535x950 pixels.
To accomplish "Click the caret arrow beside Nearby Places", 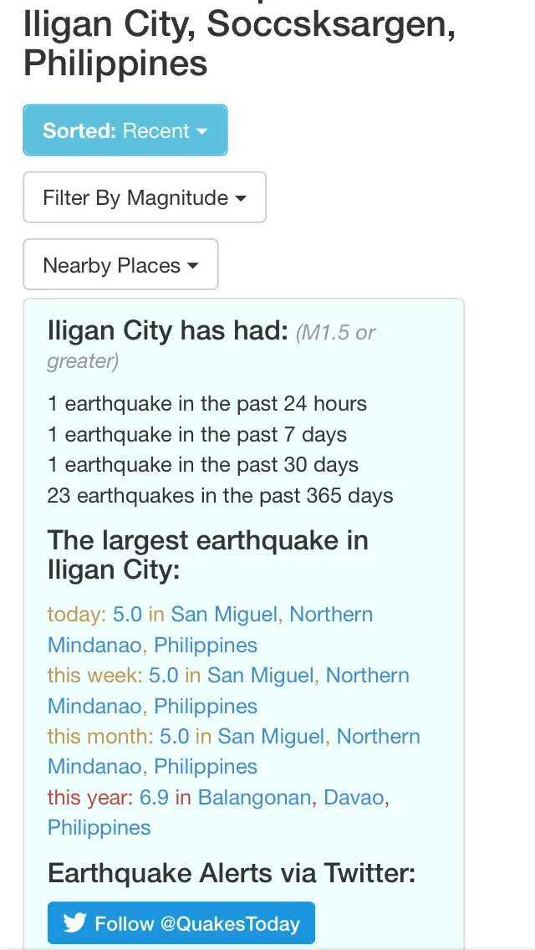I will click(192, 266).
